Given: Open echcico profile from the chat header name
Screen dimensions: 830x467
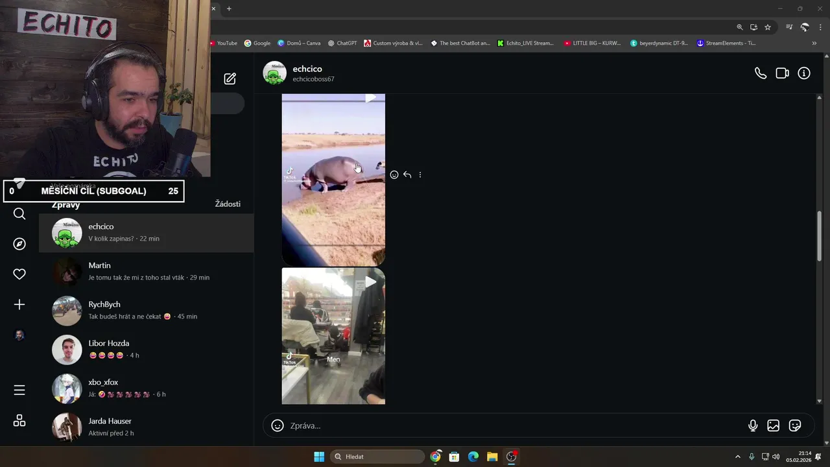Looking at the screenshot, I should [307, 69].
